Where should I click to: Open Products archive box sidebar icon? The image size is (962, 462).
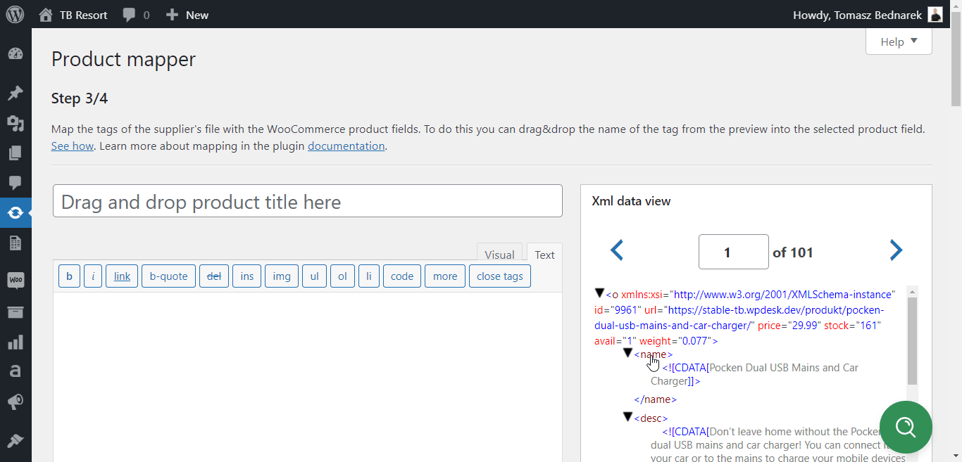(x=15, y=312)
